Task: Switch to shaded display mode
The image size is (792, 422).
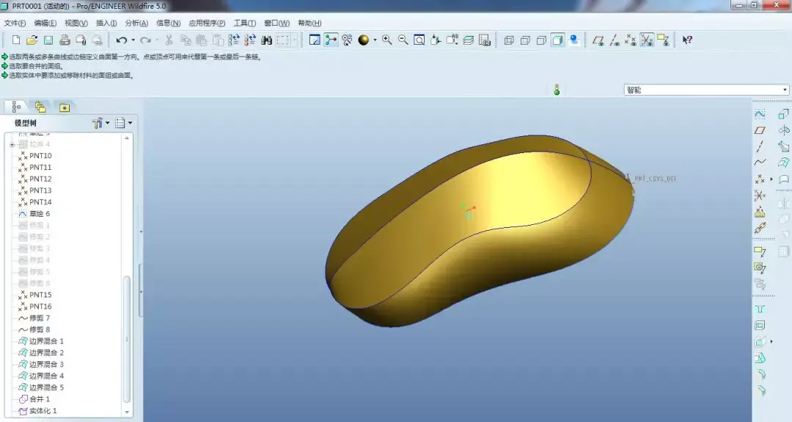Action: point(557,40)
